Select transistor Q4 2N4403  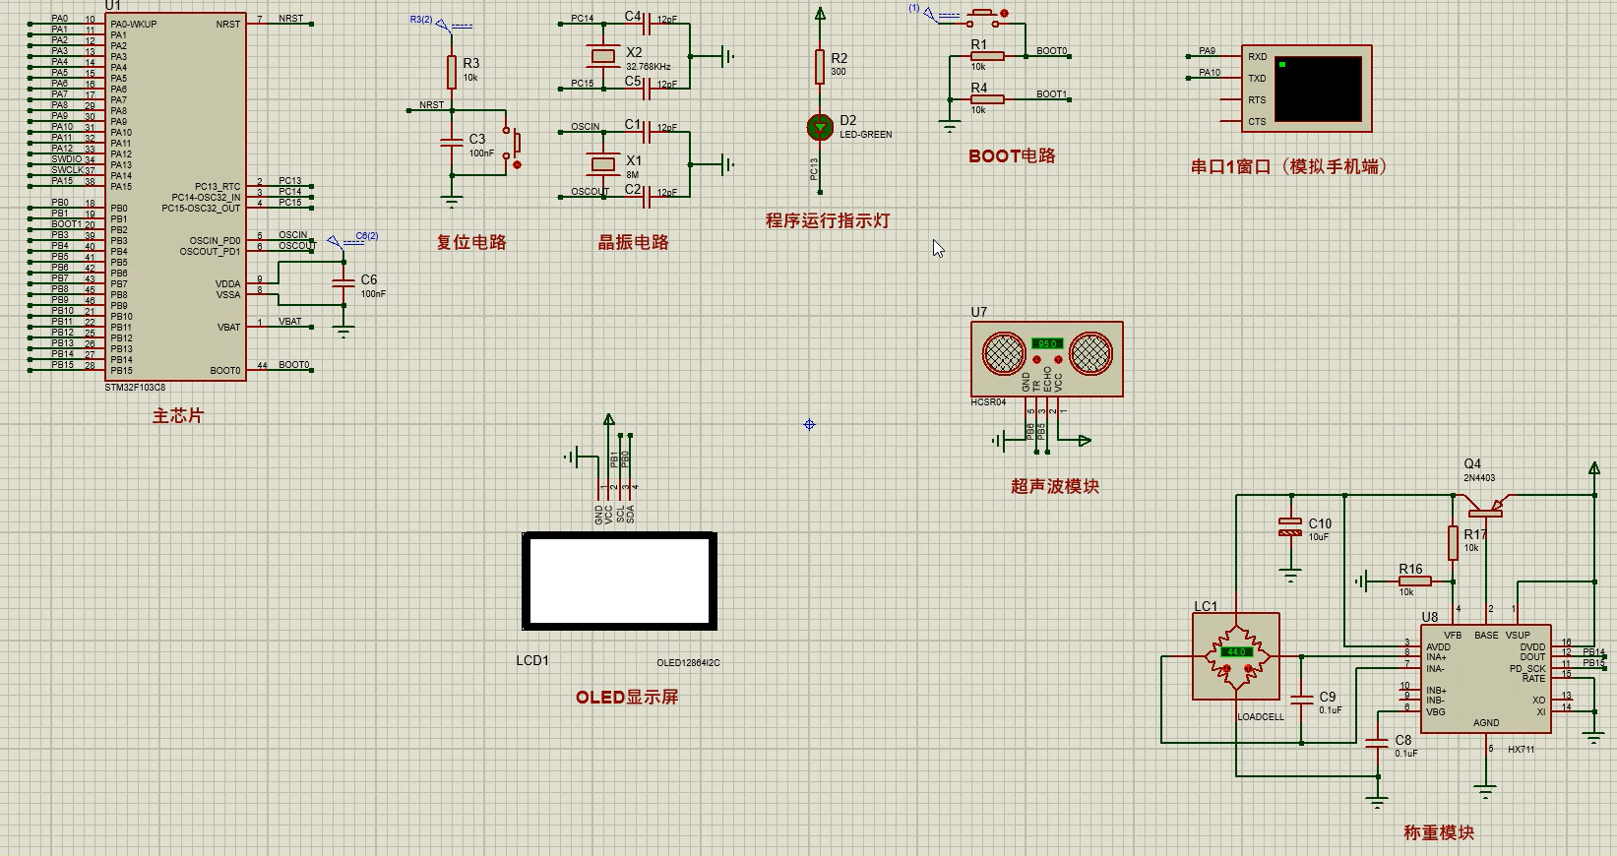coord(1485,507)
